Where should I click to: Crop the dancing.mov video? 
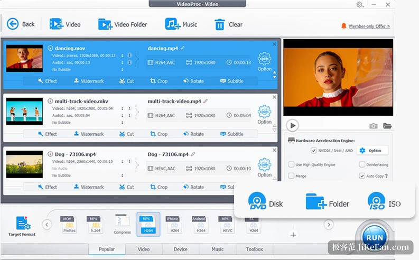pyautogui.click(x=159, y=81)
